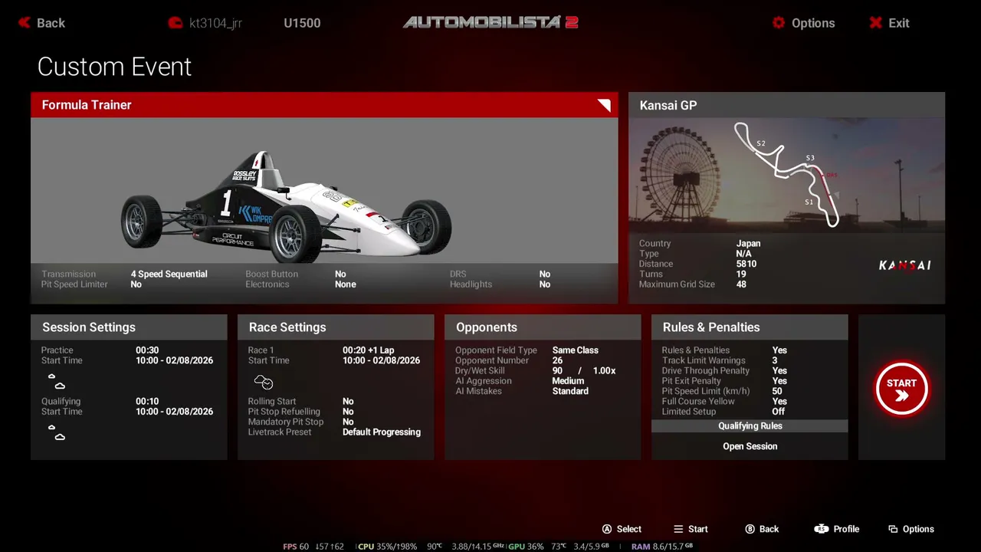Click the FPS 60 overlay readout
The width and height of the screenshot is (981, 552).
click(296, 547)
